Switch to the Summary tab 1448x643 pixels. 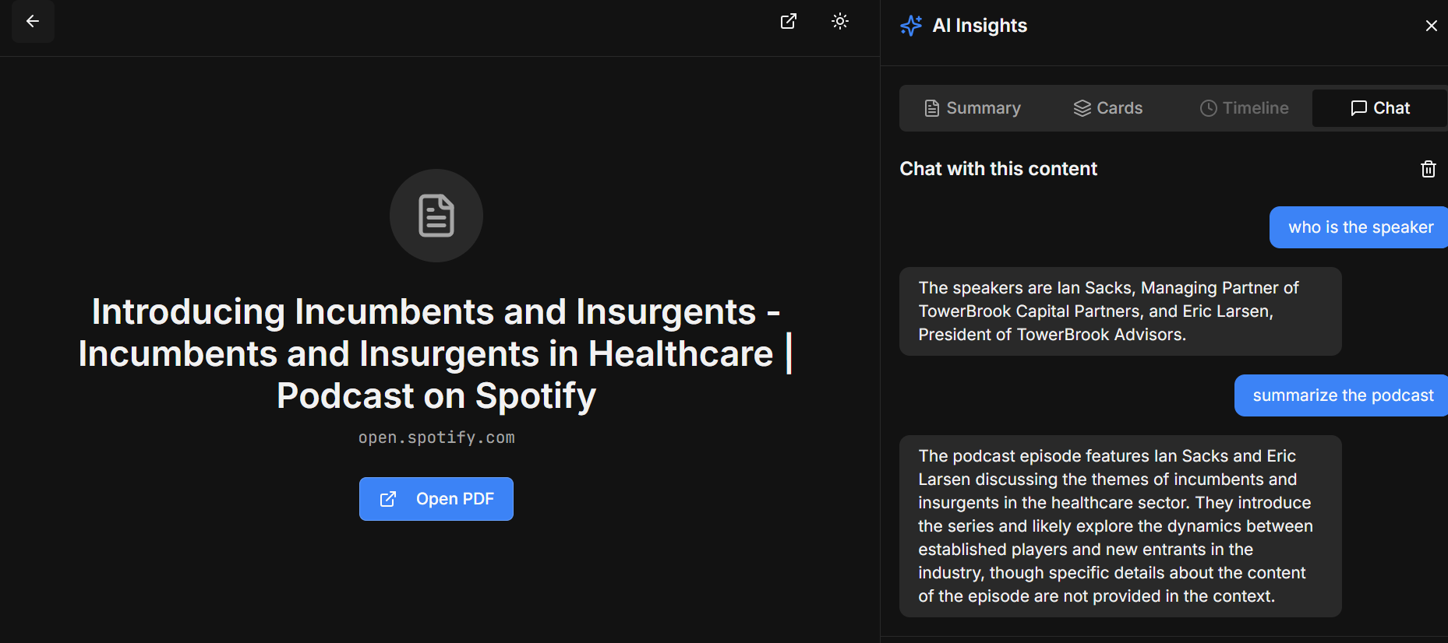pyautogui.click(x=973, y=108)
